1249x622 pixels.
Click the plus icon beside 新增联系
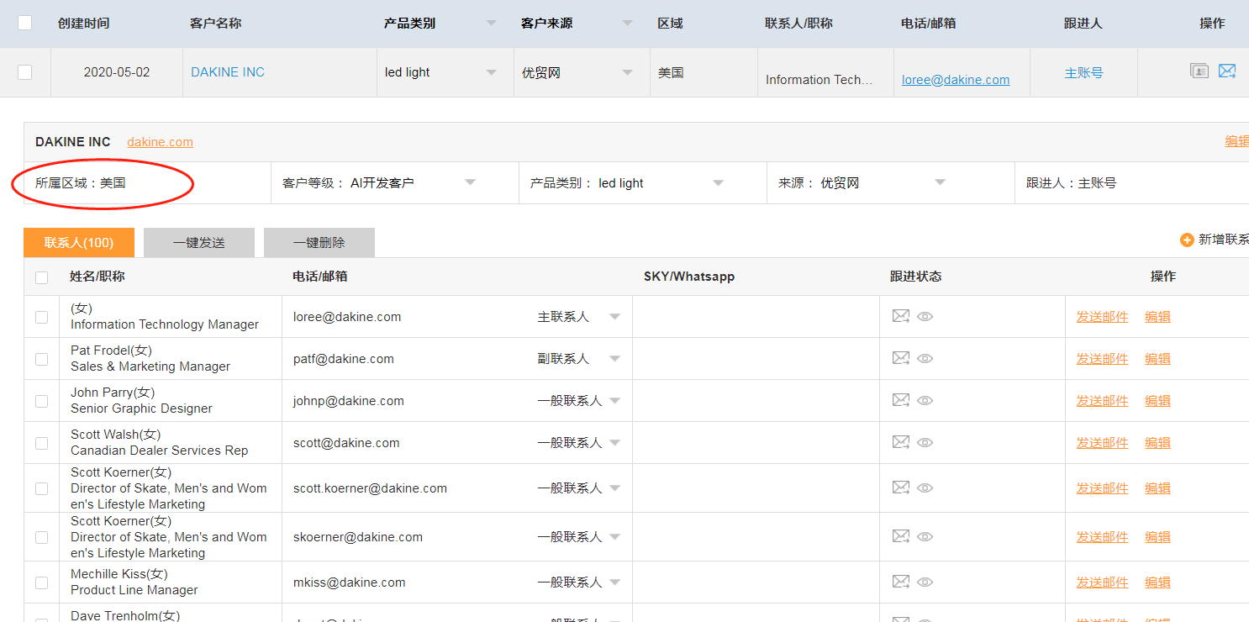coord(1187,240)
